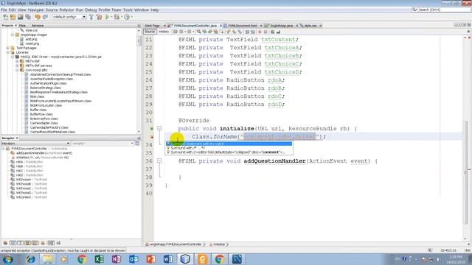Click the New Project toolbar icon
The width and height of the screenshot is (472, 265).
pyautogui.click(x=13, y=17)
